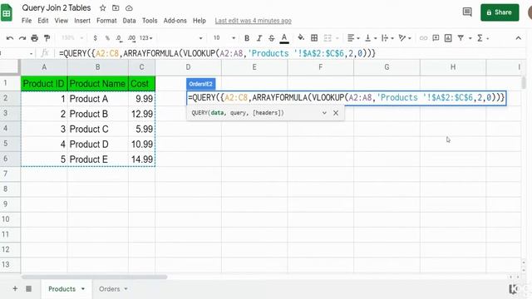This screenshot has width=532, height=299.
Task: Open the zoom level dropdown
Action: click(72, 38)
